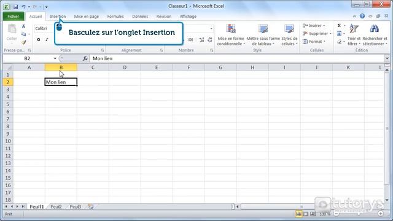The height and width of the screenshot is (221, 393).
Task: Switch to the Feuil2 sheet tab
Action: tap(56, 207)
